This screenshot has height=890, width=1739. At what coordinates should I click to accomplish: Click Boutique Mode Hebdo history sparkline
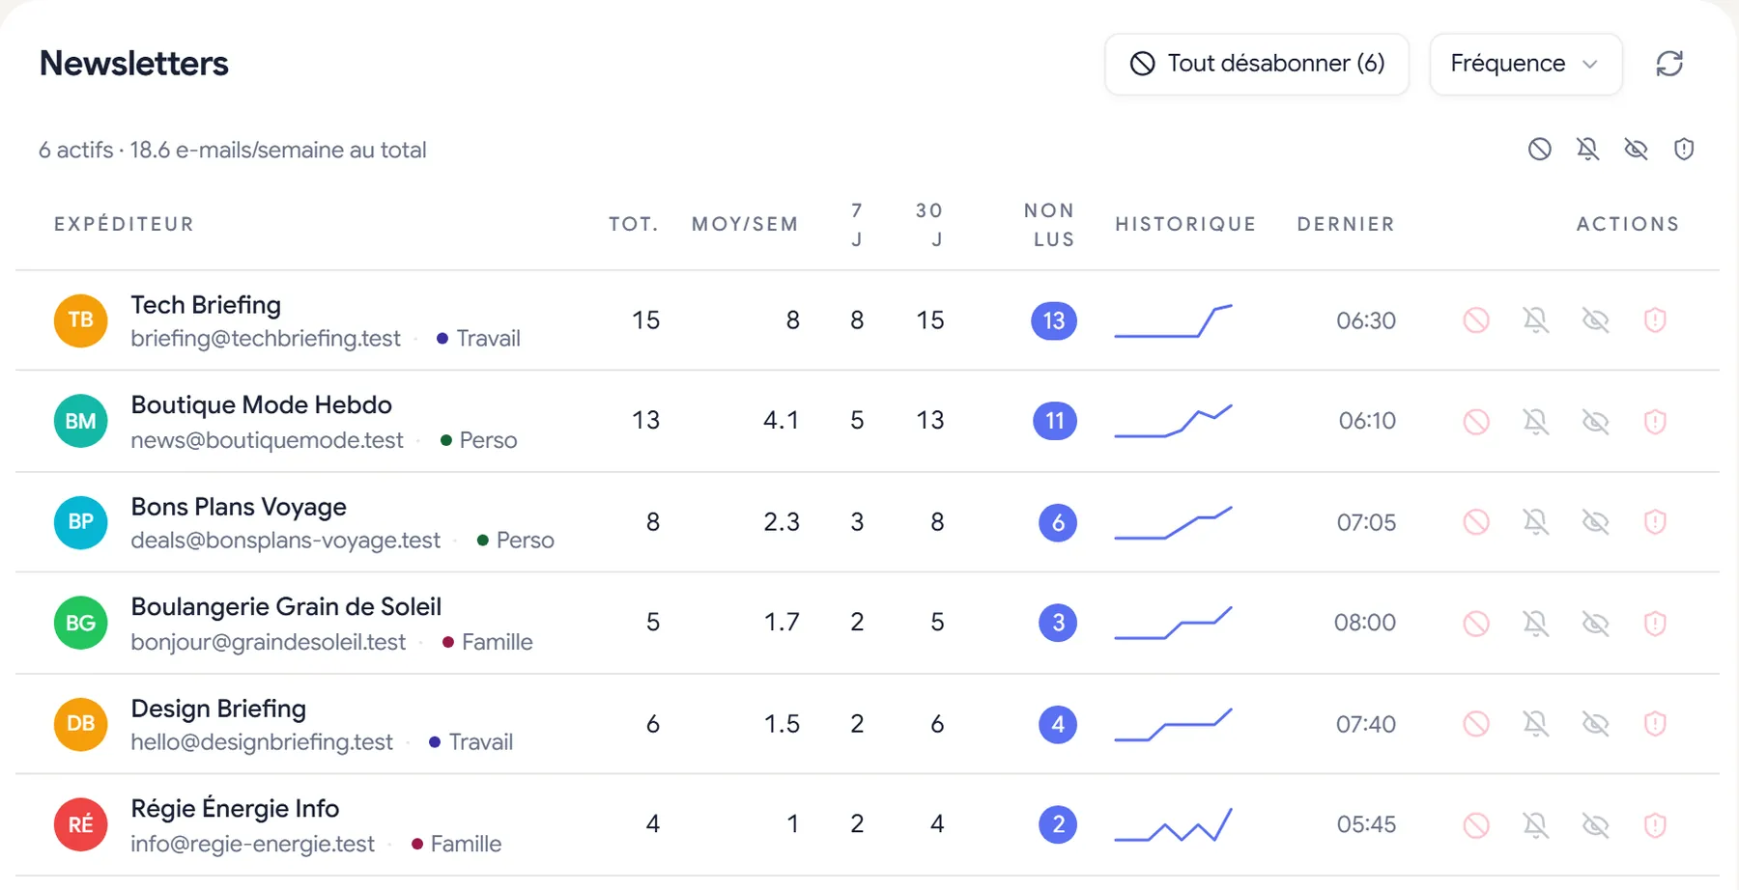coord(1173,422)
